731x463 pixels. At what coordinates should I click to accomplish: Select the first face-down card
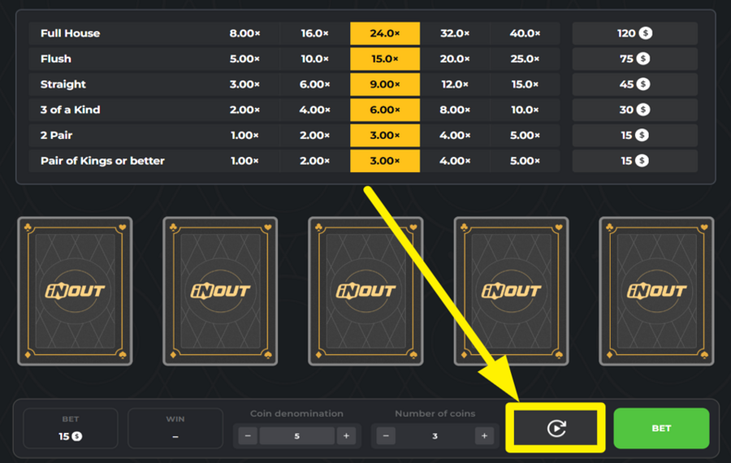75,291
